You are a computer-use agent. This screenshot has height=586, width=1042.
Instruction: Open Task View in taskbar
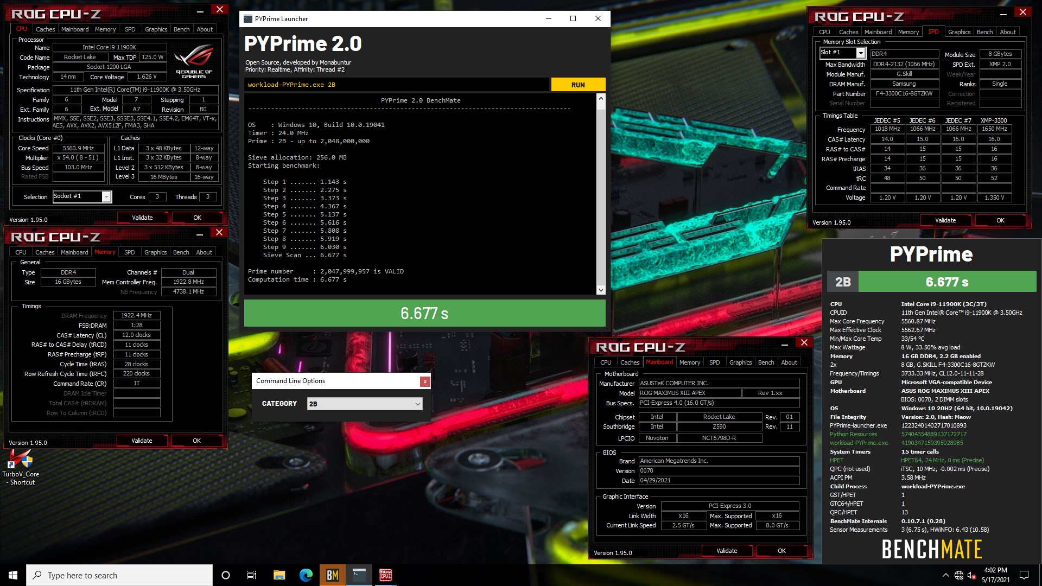pyautogui.click(x=252, y=575)
